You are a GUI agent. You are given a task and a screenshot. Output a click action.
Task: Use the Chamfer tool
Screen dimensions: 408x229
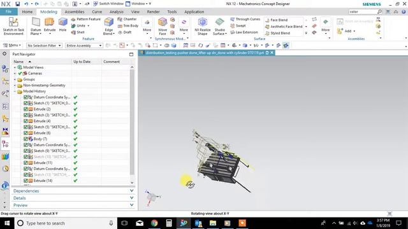pyautogui.click(x=127, y=19)
